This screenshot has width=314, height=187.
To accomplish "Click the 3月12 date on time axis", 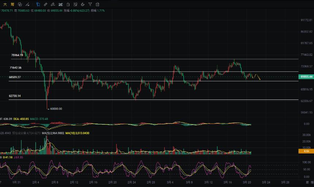I will 208,182.
